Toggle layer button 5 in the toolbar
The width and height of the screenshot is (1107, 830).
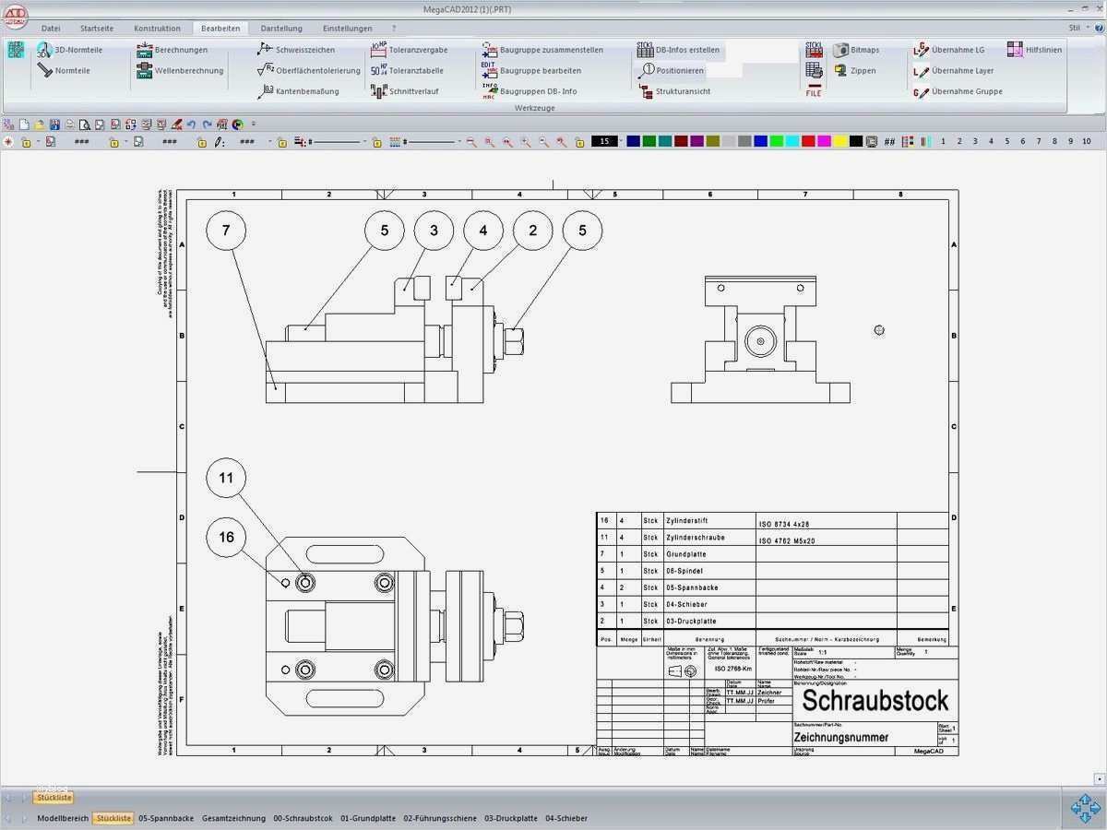tap(1005, 142)
